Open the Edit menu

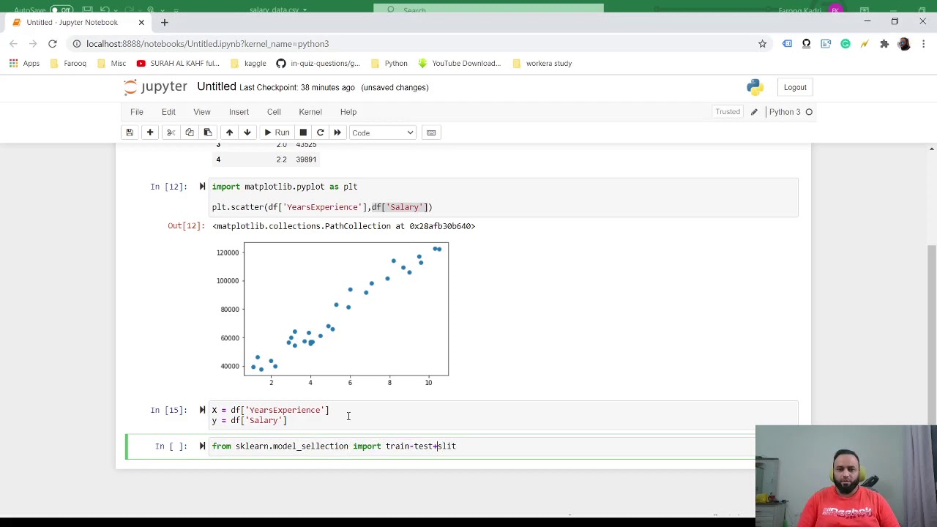pyautogui.click(x=168, y=112)
